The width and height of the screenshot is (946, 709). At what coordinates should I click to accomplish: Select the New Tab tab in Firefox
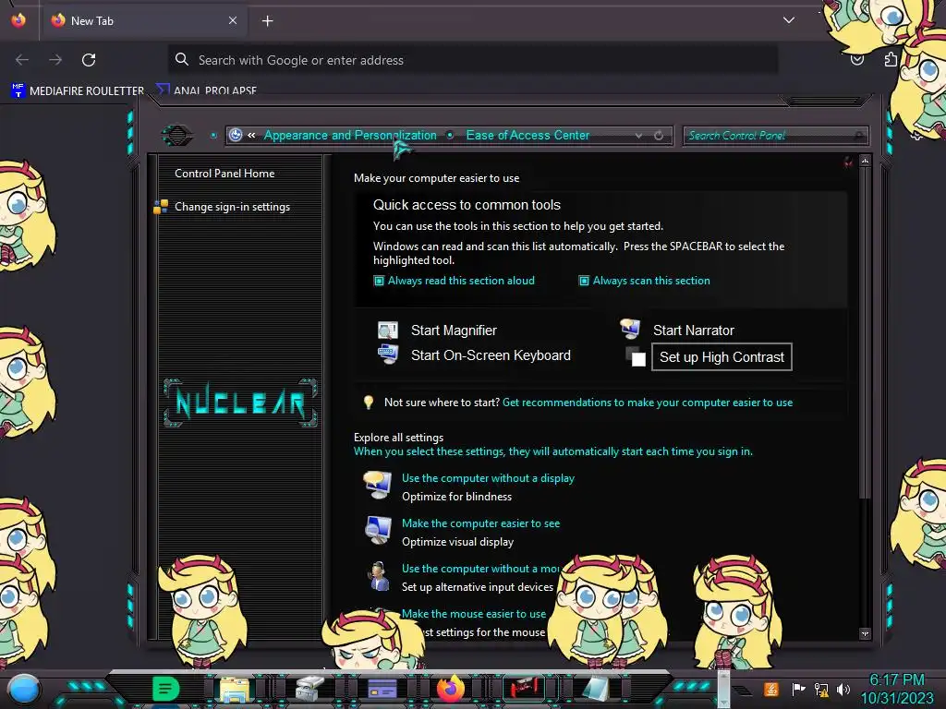[143, 21]
